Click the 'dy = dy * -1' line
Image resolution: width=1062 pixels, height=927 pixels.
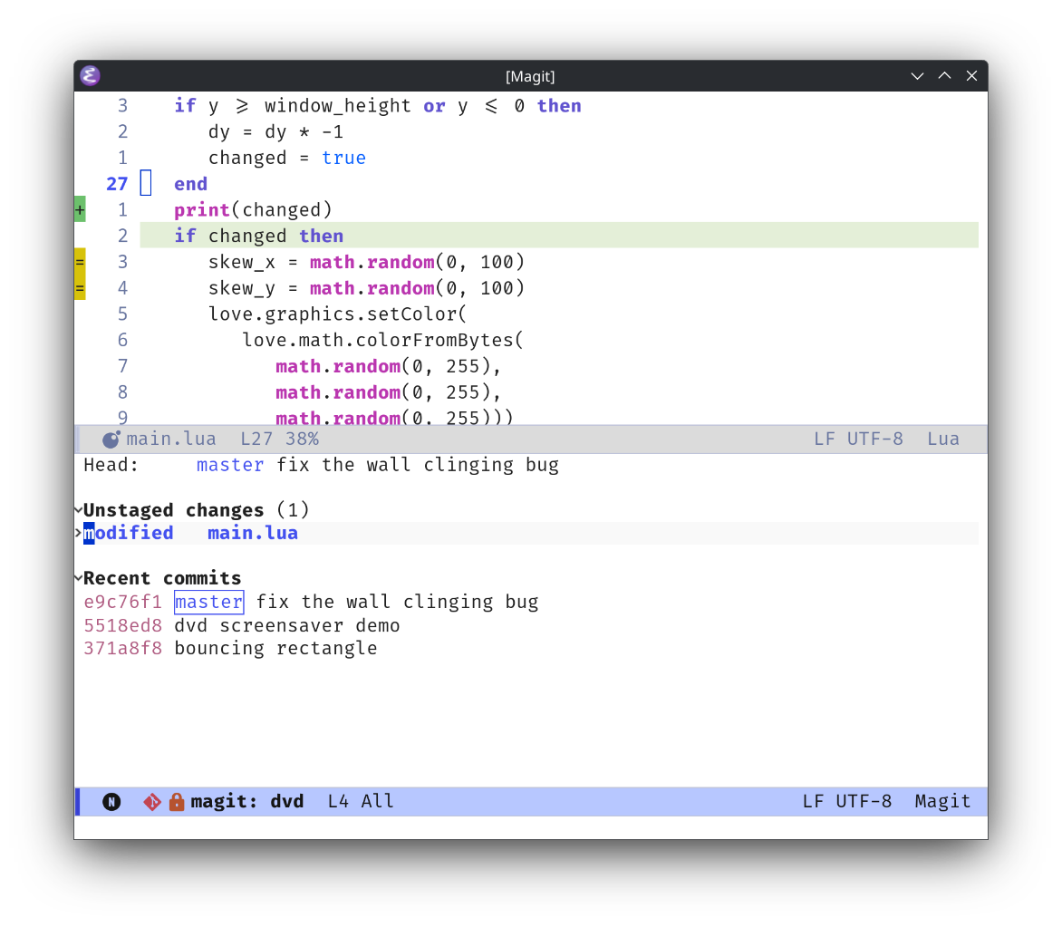tap(275, 132)
